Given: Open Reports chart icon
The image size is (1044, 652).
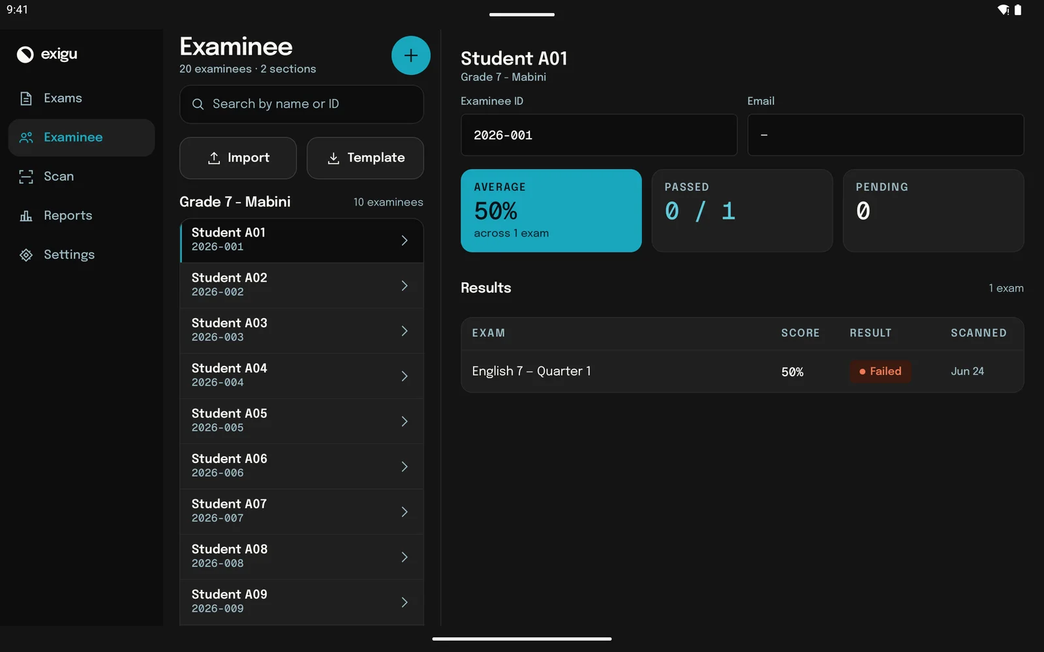Looking at the screenshot, I should click(26, 216).
